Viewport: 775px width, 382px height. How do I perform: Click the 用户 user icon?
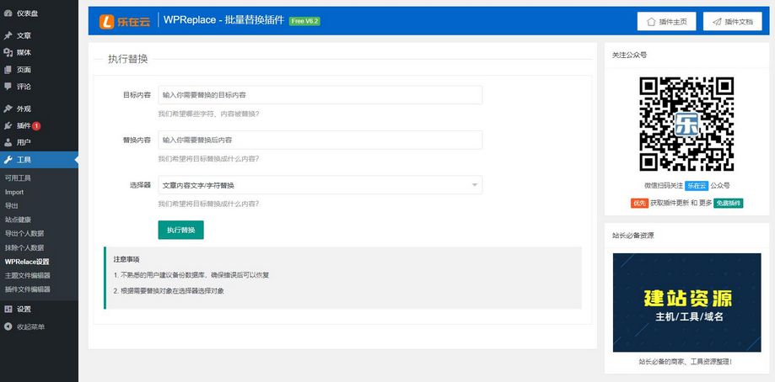[8, 142]
